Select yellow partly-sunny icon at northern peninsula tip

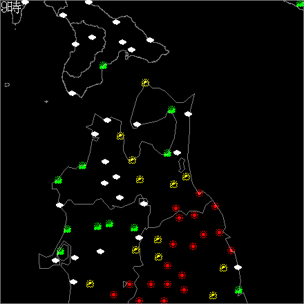(x=145, y=82)
